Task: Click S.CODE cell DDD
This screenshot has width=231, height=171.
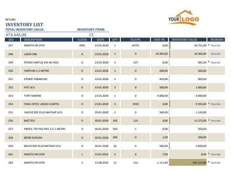Action: [x=82, y=45]
